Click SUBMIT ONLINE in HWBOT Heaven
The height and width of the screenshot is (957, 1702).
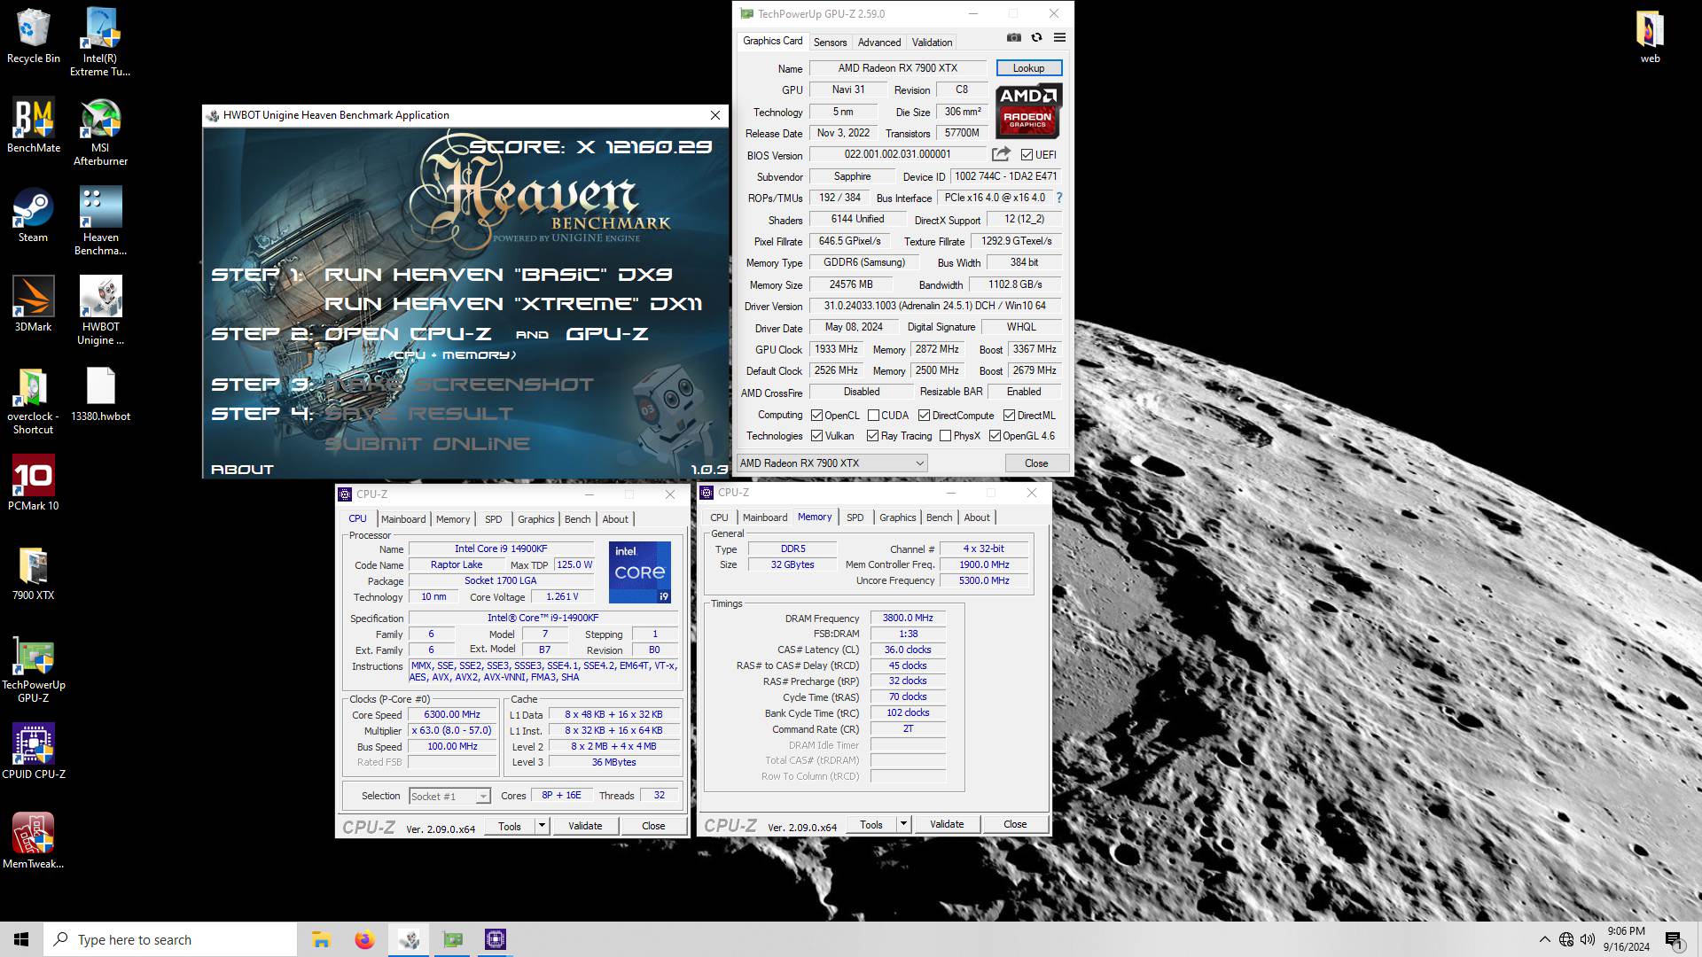pos(427,444)
